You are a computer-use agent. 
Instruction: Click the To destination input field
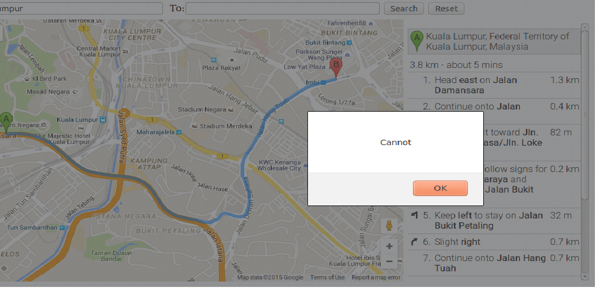tap(283, 9)
